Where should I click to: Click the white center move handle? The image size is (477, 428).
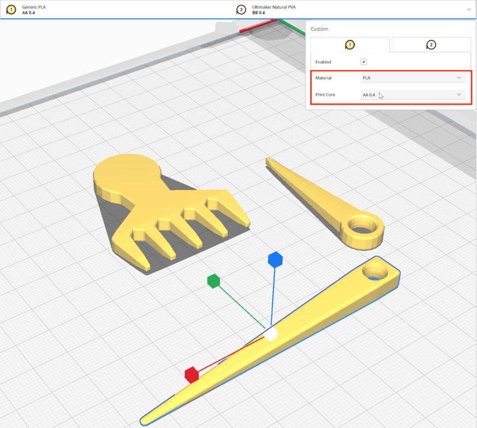coord(271,334)
